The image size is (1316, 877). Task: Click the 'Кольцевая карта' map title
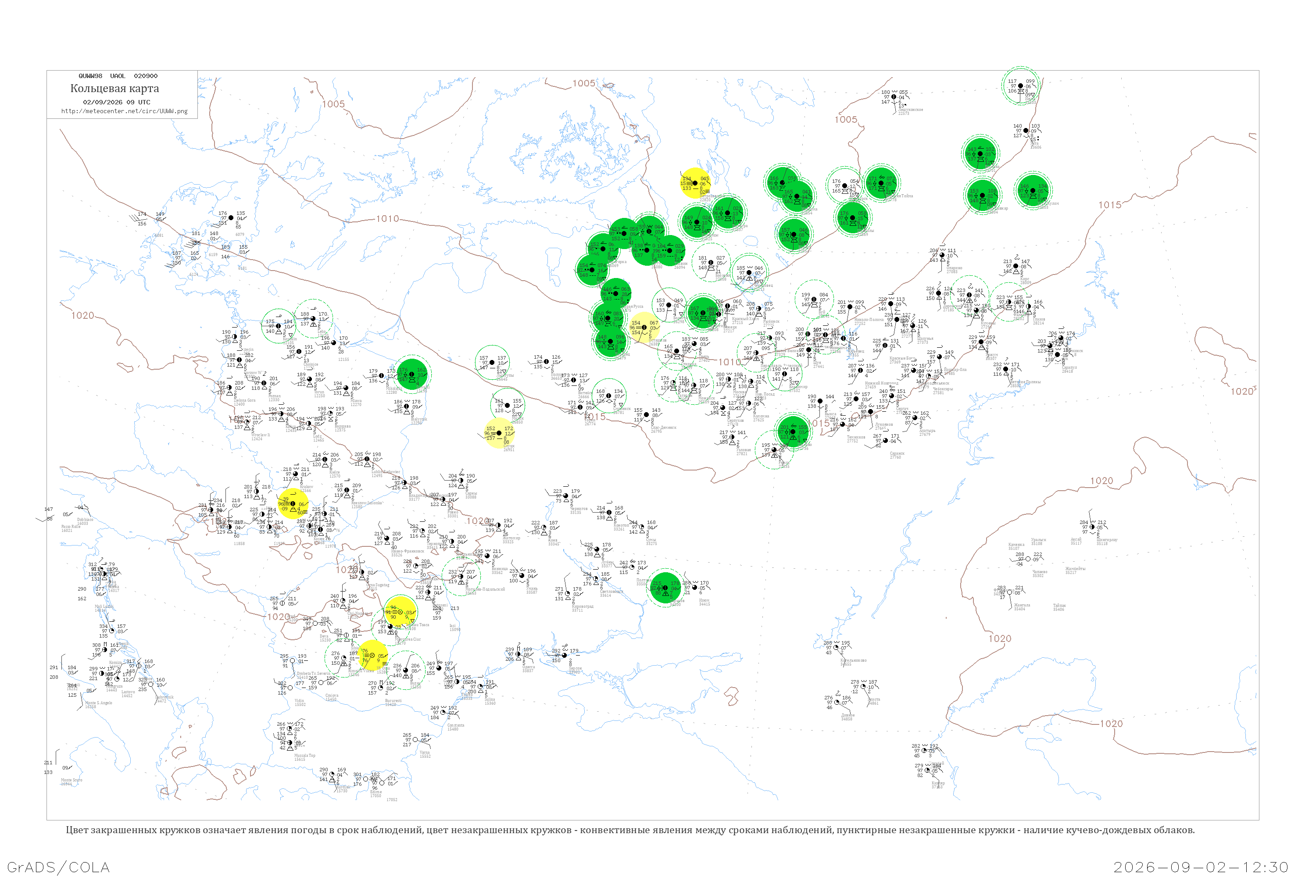[114, 89]
